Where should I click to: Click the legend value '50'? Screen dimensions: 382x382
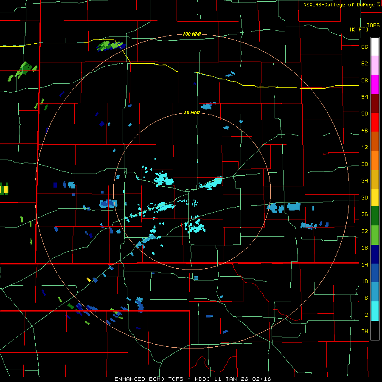(x=365, y=113)
